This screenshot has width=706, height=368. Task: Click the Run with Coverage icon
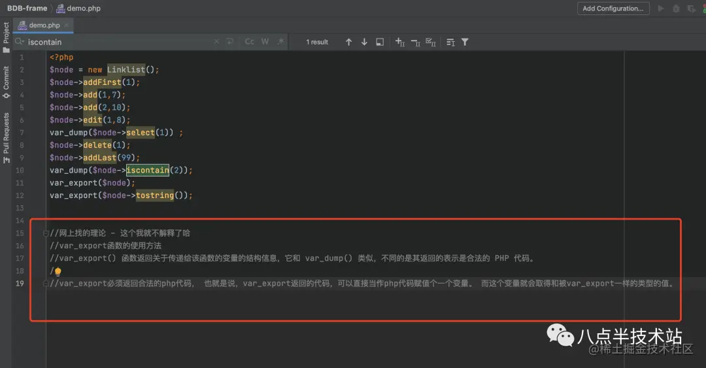pyautogui.click(x=691, y=8)
